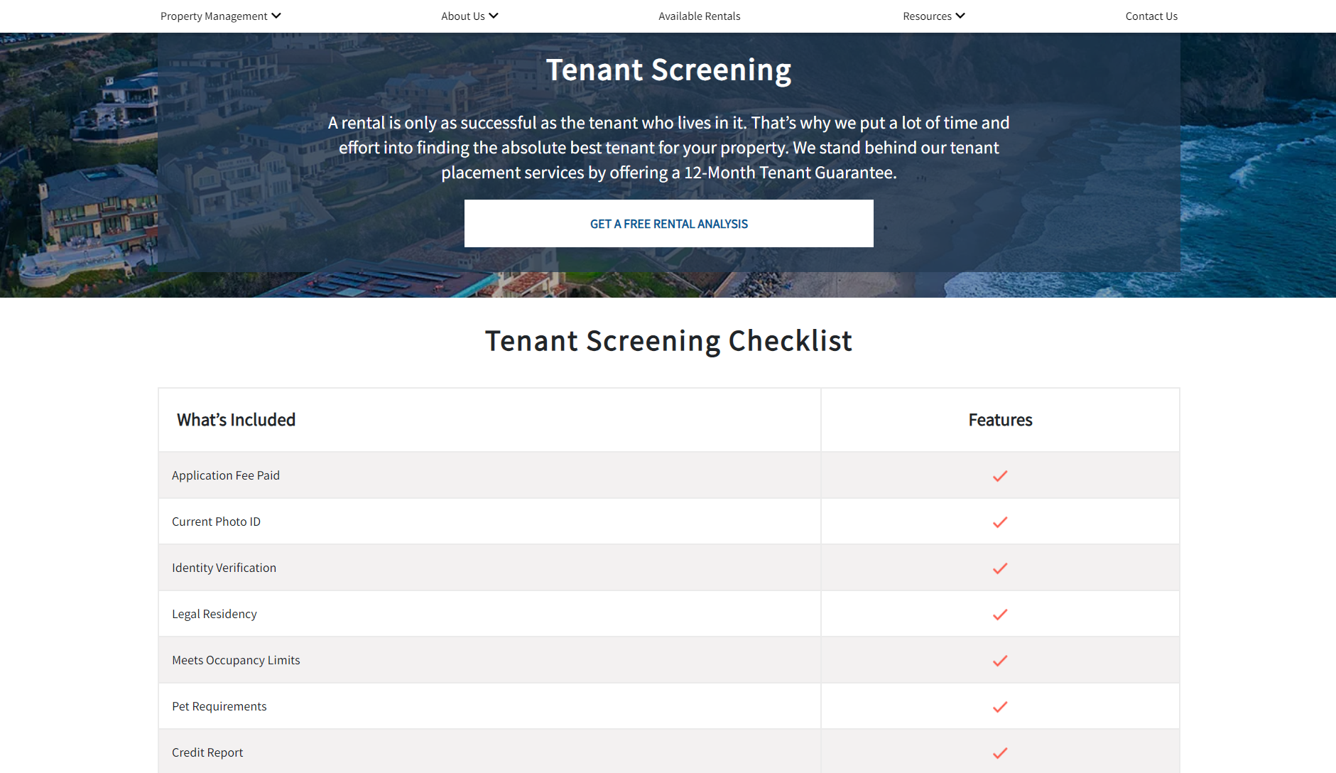Click the What's Included column header
Viewport: 1336px width, 773px height.
[x=236, y=420]
